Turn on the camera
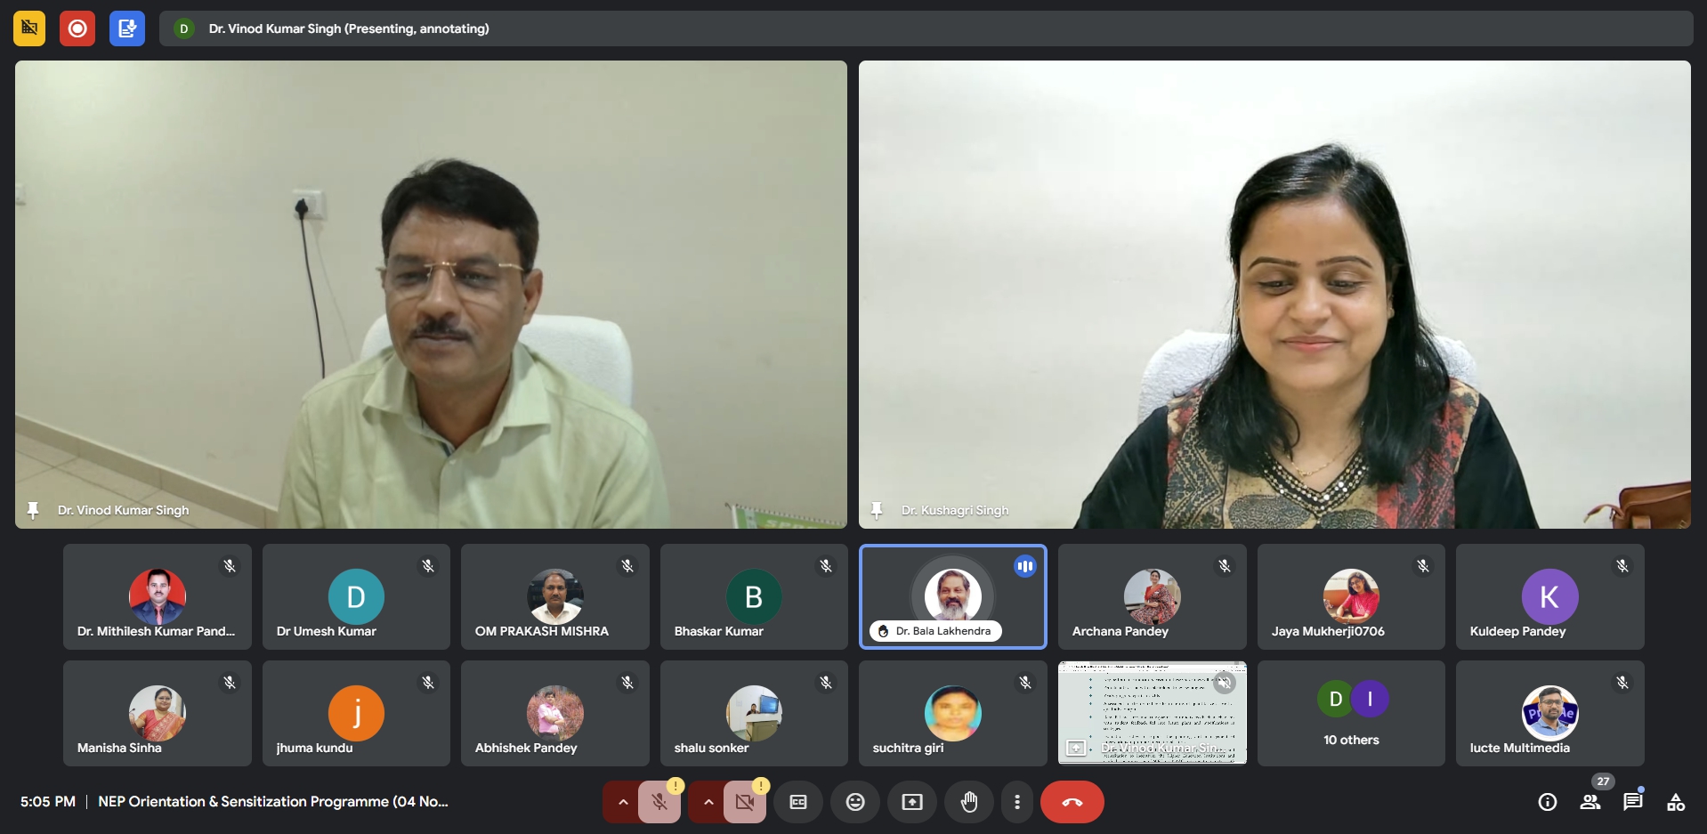 click(745, 802)
